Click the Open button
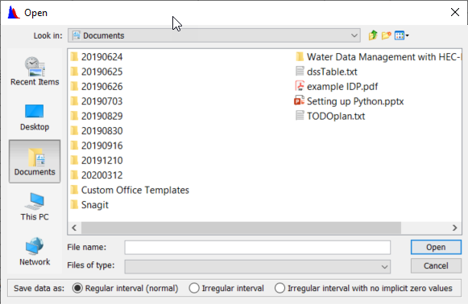The height and width of the screenshot is (304, 468). 436,248
